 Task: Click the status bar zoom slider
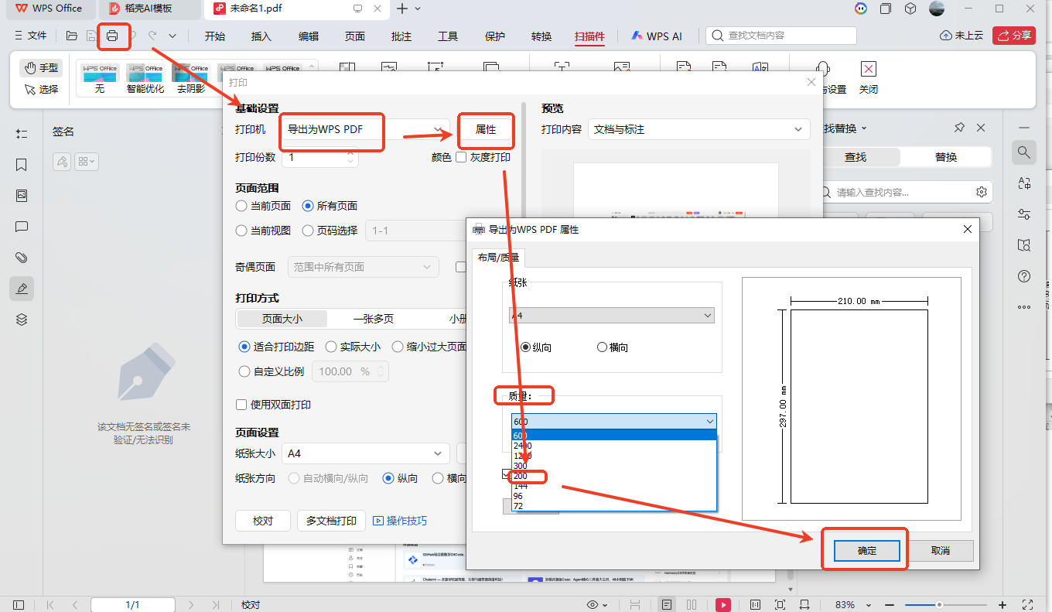tap(944, 604)
